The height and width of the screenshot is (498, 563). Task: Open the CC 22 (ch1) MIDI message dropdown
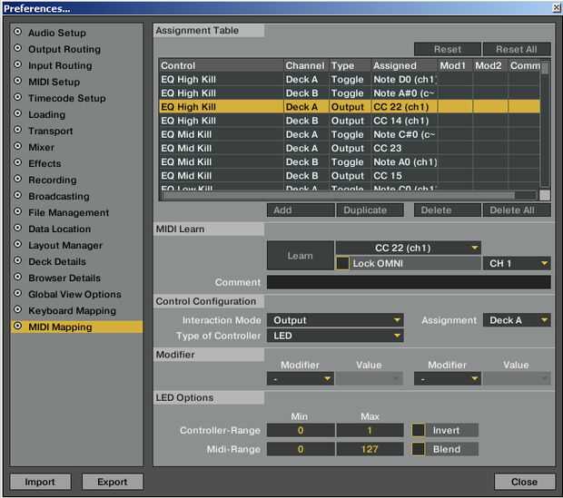(x=409, y=248)
